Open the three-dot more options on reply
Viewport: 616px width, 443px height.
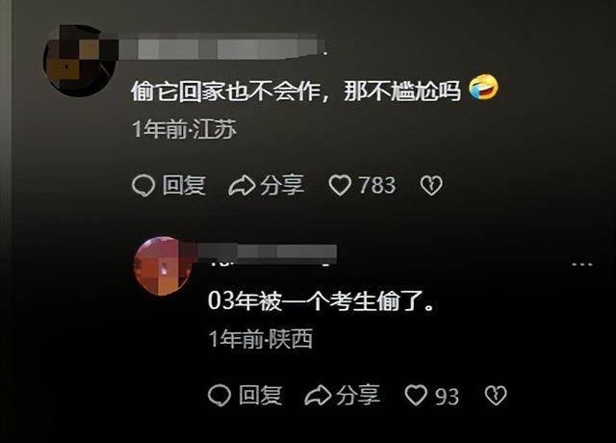click(581, 265)
